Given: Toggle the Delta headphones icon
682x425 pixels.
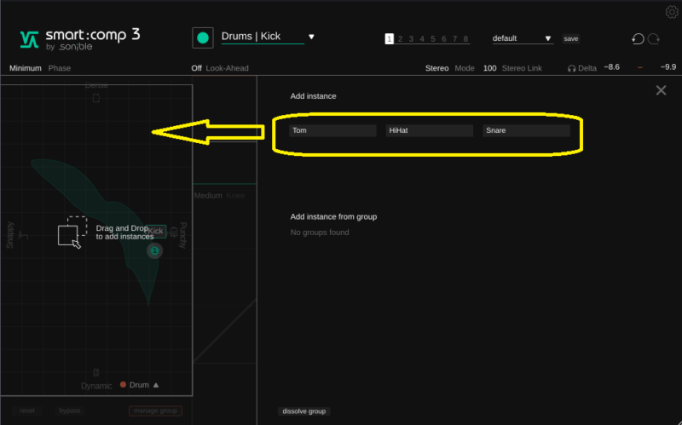Looking at the screenshot, I should coord(572,68).
